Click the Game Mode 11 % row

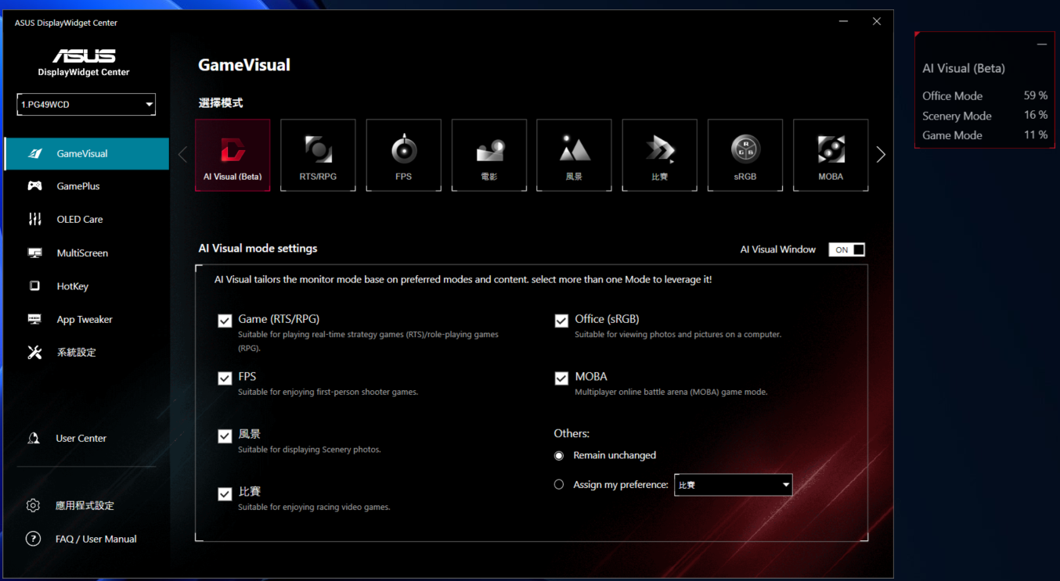(x=985, y=134)
